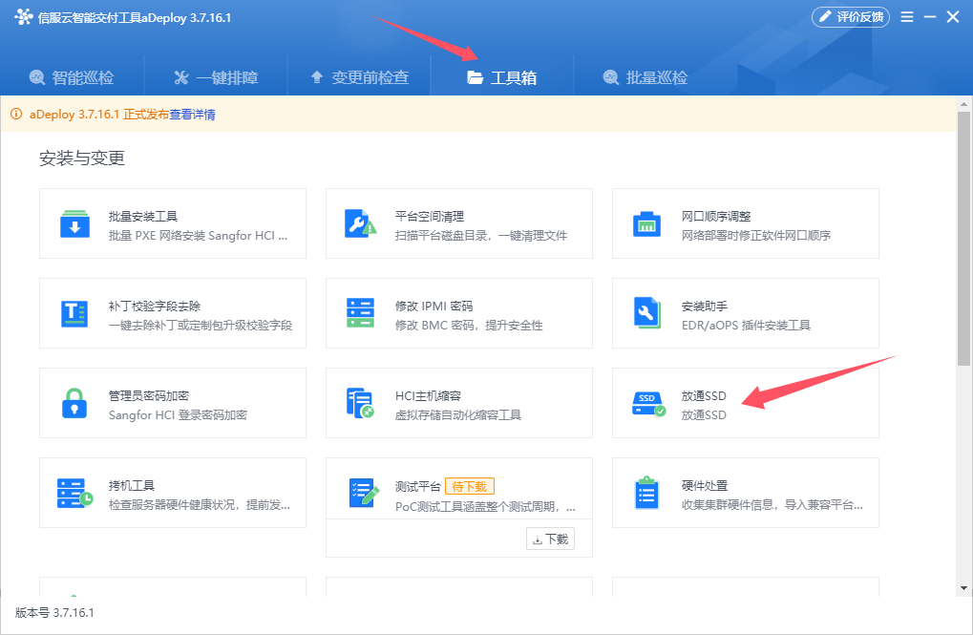
Task: Click description 'EDR/aOPS 插件安装工具'
Action: coord(746,326)
